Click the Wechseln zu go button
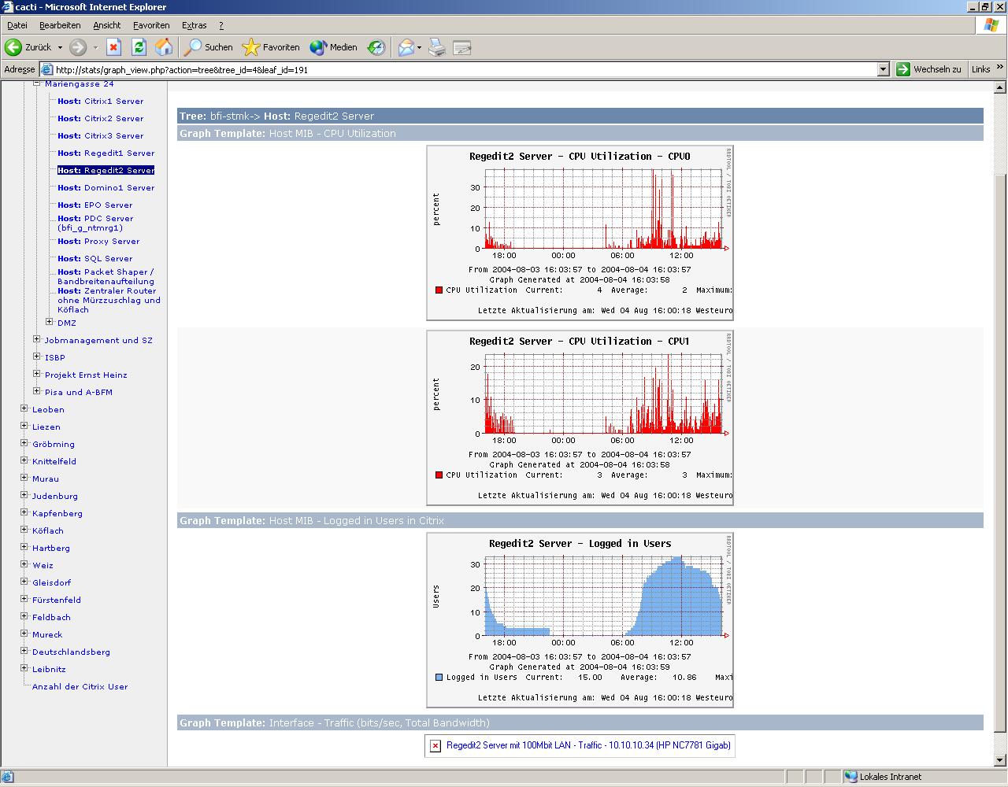The image size is (1008, 787). click(929, 69)
